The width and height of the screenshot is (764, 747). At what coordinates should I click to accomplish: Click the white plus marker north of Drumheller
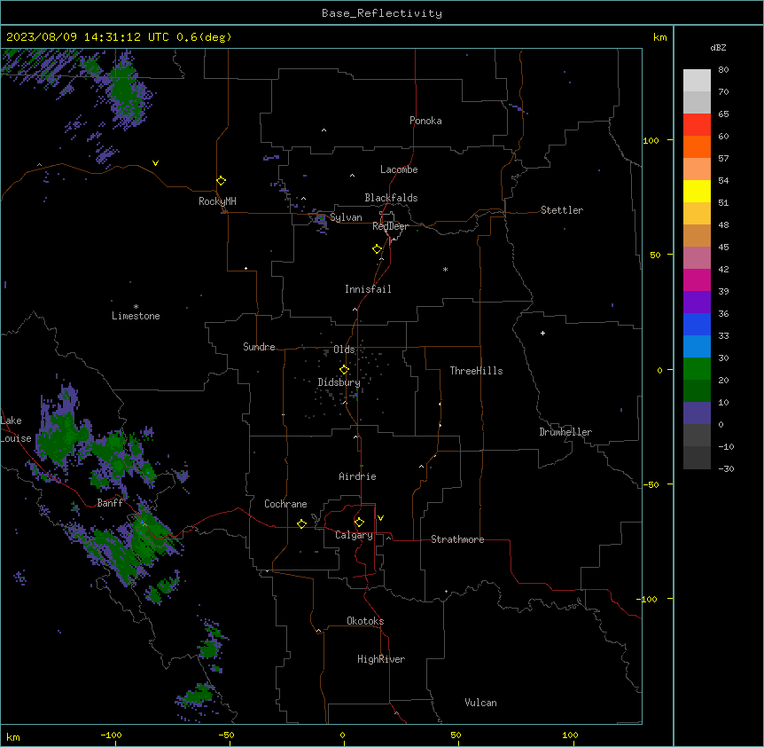tap(542, 333)
